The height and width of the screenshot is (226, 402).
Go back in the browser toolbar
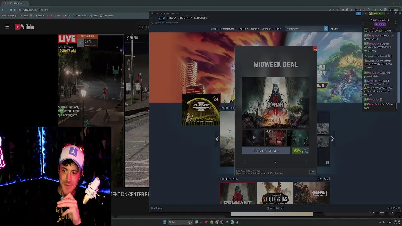click(x=3, y=10)
